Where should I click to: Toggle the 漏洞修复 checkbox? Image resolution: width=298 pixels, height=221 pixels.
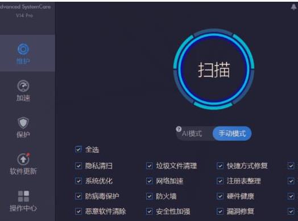coord(220,211)
